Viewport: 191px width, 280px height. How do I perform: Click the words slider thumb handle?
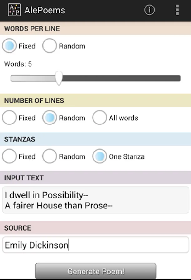pos(59,78)
